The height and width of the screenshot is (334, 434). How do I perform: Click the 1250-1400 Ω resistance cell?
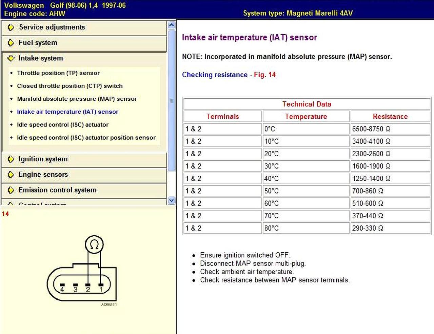390,178
